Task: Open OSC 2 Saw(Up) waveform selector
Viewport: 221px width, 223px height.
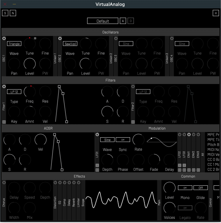Action: (70, 44)
